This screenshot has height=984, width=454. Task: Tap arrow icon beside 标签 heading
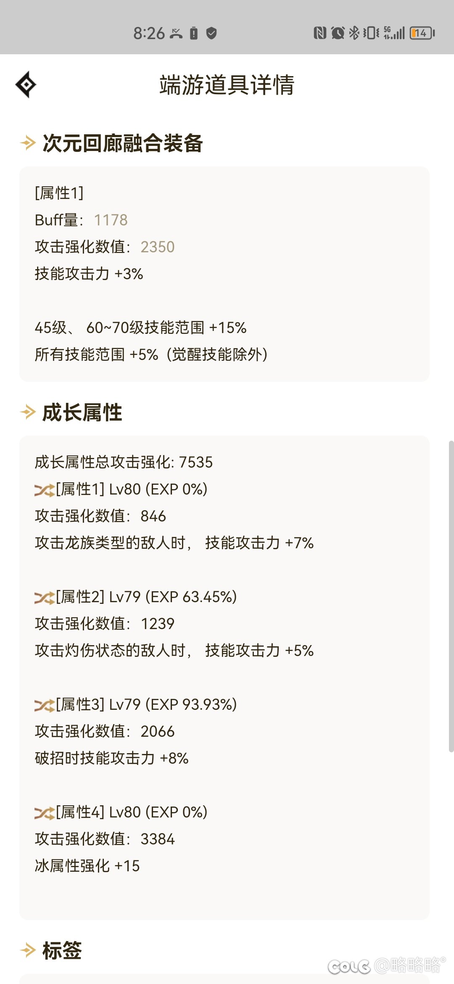(x=28, y=950)
